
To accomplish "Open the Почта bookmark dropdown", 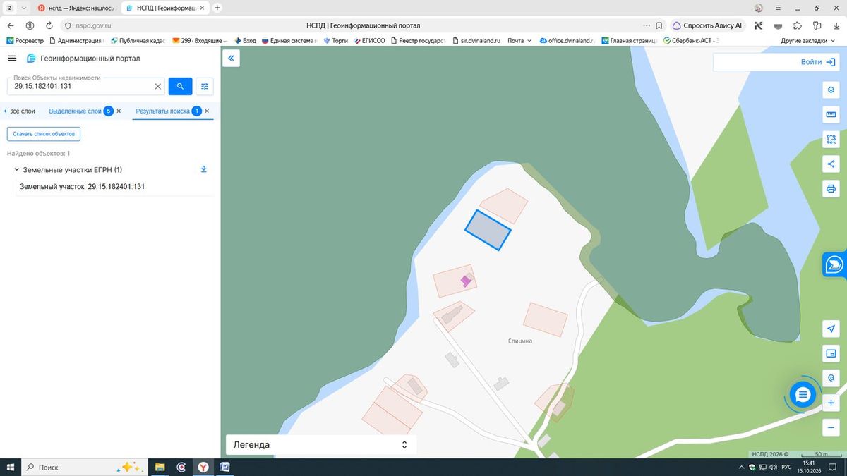I will click(x=519, y=41).
